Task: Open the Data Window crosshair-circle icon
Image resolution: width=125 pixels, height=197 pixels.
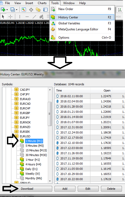Action: [x=31, y=10]
